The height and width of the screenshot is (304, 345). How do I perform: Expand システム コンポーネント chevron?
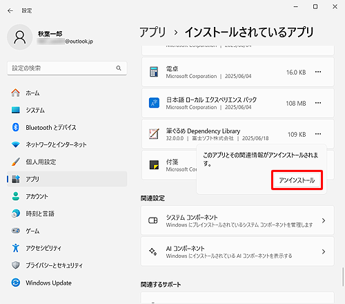pyautogui.click(x=324, y=220)
